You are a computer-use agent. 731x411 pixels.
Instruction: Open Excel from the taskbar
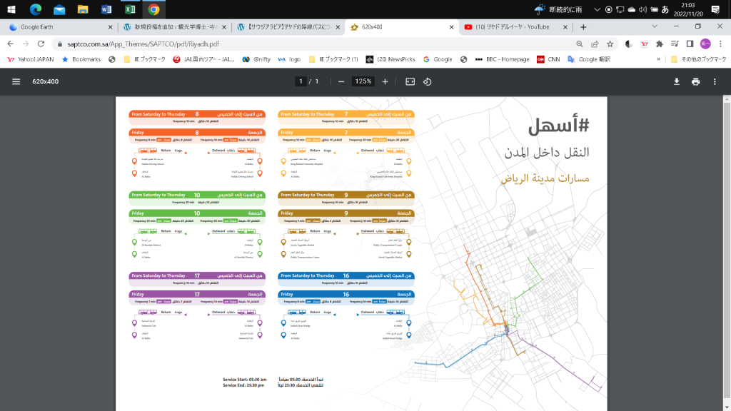(x=129, y=9)
